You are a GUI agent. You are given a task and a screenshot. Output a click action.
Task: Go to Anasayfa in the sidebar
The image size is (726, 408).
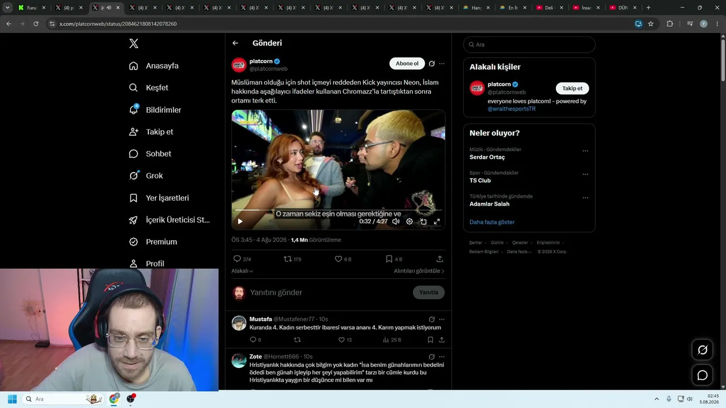click(x=154, y=66)
